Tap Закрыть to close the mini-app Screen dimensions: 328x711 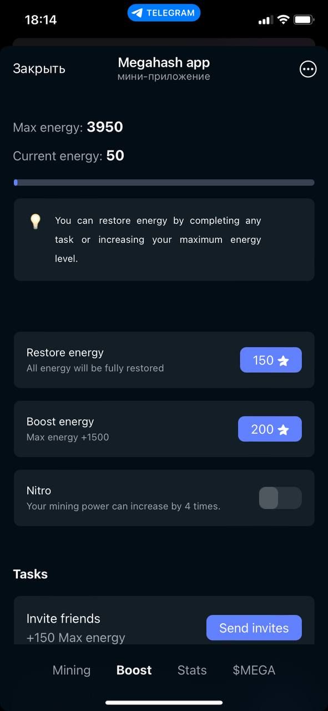point(39,69)
